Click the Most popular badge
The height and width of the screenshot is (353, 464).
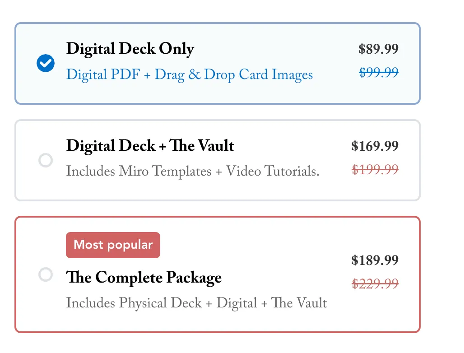(x=113, y=245)
